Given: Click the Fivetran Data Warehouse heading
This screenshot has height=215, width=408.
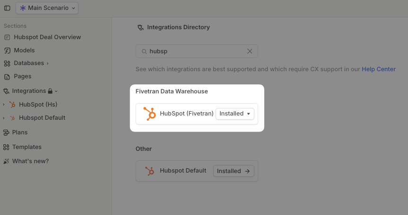Looking at the screenshot, I should (172, 91).
